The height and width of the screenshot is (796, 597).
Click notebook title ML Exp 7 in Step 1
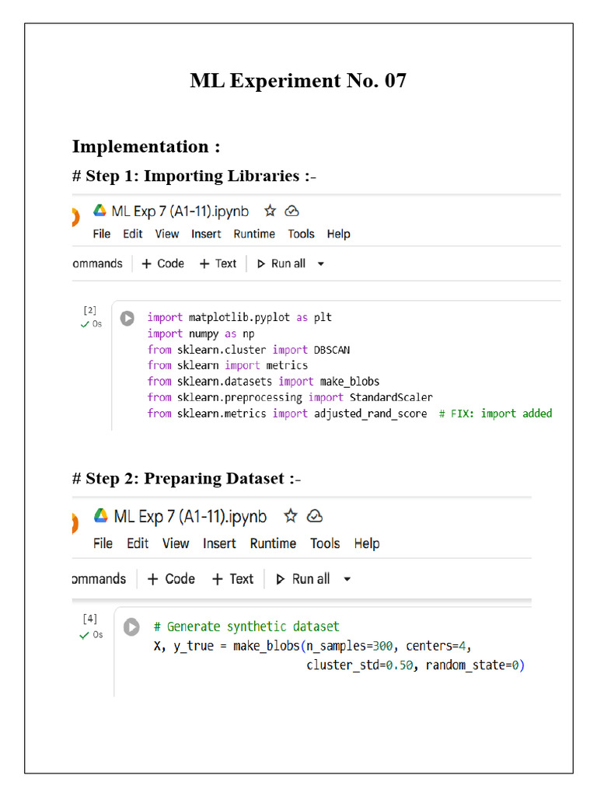[180, 211]
